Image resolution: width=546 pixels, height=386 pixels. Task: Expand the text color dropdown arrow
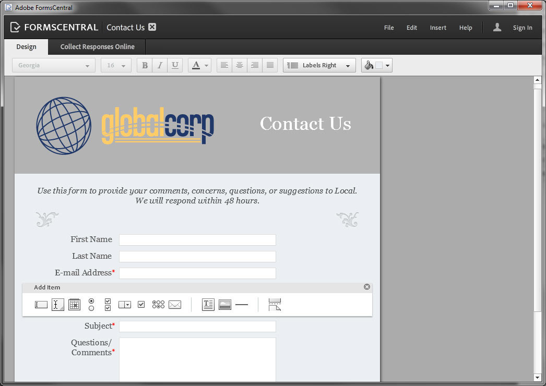pos(207,65)
